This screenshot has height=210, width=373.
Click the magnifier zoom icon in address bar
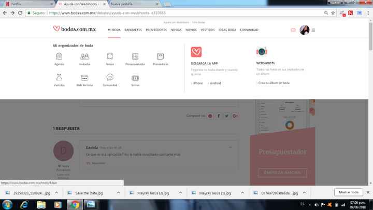[326, 13]
